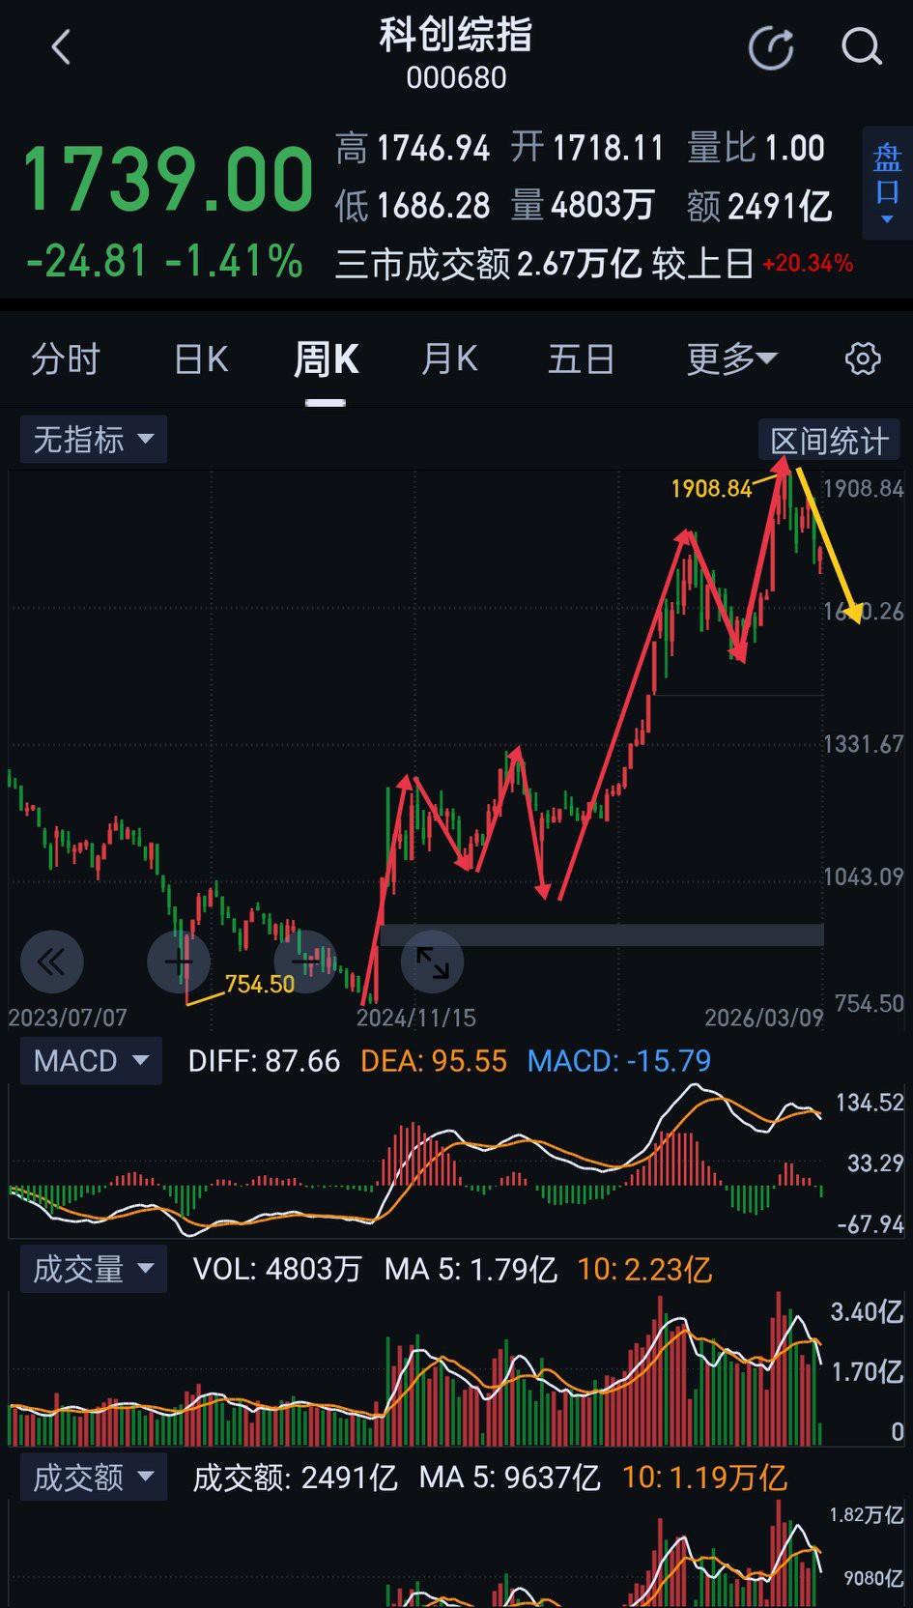Screen dimensions: 913x1608
Task: Switch to 日K tab
Action: (x=201, y=359)
